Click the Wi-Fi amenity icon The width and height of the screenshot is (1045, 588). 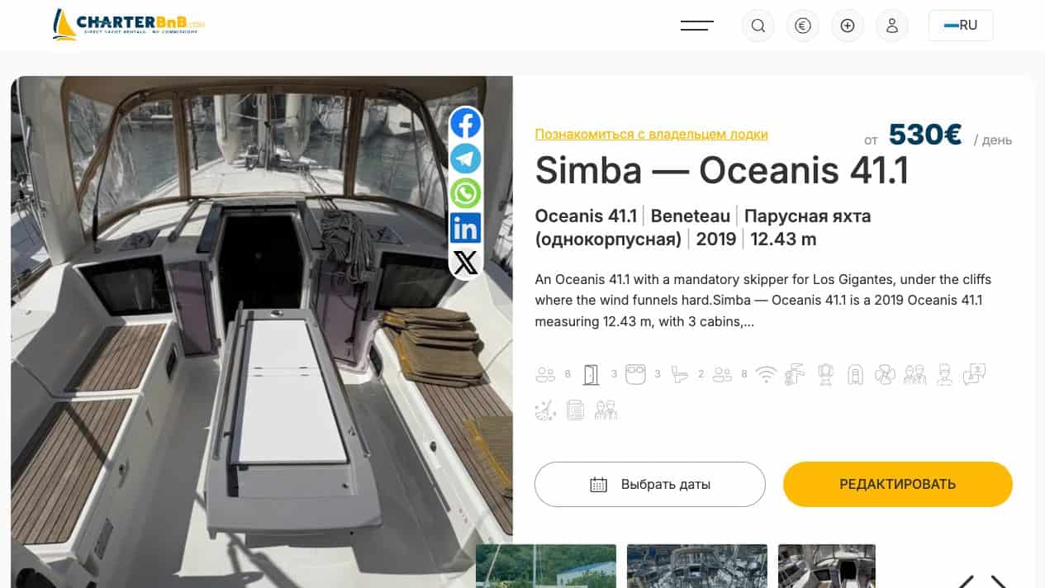tap(767, 375)
